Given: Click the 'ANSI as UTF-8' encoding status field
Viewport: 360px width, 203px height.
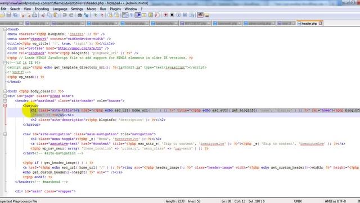Looking at the screenshot, I should [335, 201].
